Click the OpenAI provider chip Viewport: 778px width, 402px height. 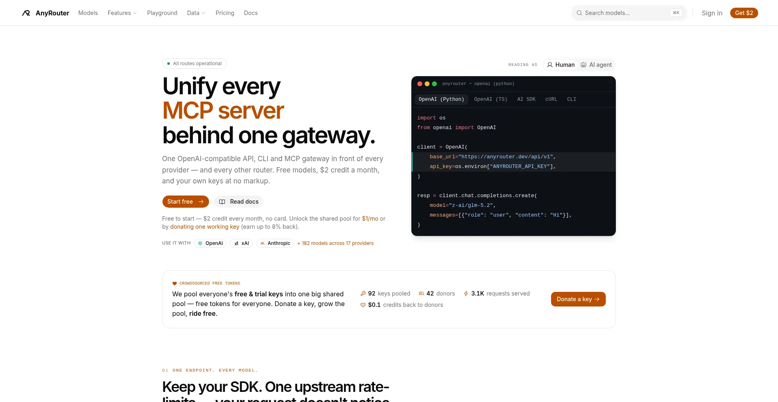point(210,243)
